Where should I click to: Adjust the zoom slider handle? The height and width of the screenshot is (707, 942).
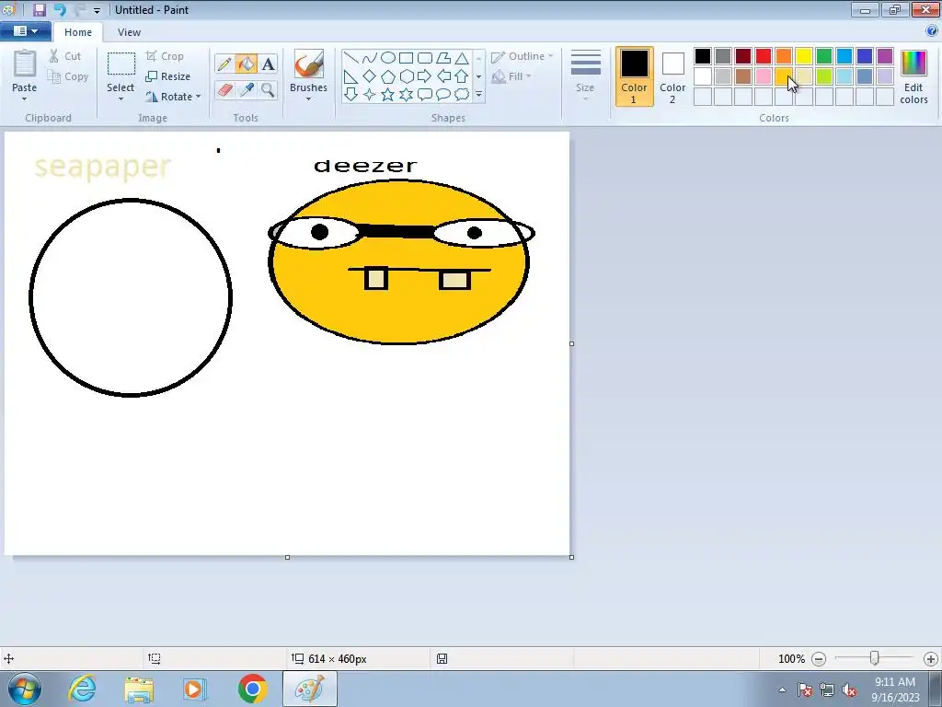coord(875,658)
